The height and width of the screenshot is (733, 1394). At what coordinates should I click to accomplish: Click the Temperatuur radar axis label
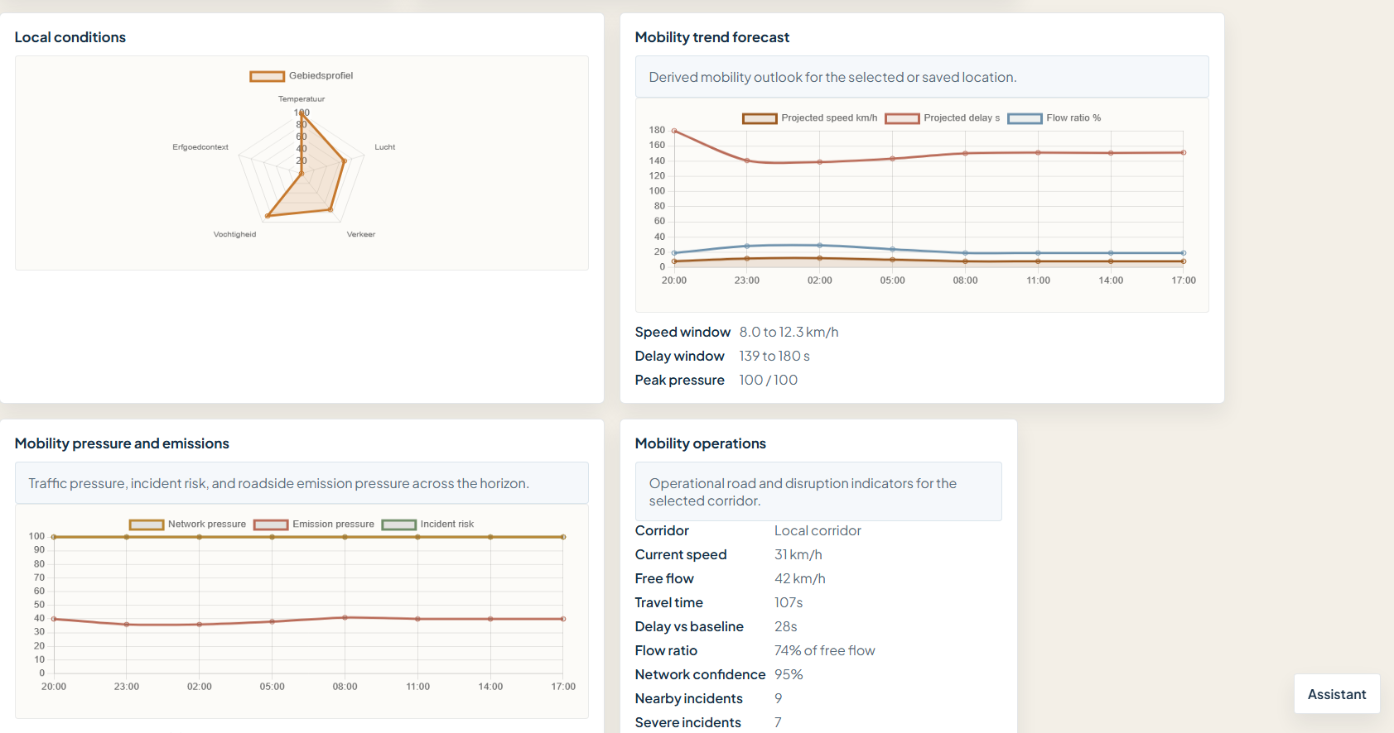[x=301, y=99]
